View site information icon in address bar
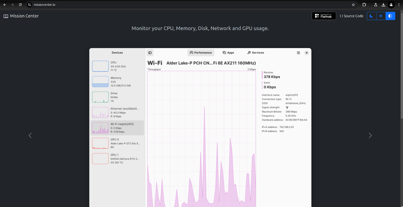Image resolution: width=403 pixels, height=207 pixels. 29,5
